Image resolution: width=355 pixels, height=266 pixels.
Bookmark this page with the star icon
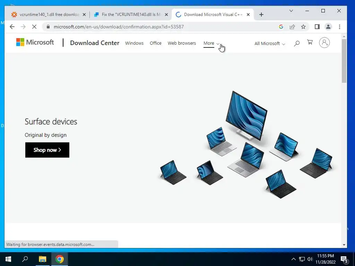coord(303,27)
